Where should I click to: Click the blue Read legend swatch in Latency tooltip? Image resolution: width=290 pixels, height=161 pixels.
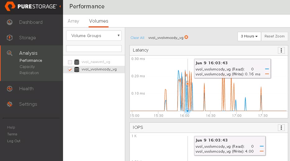click(x=267, y=69)
